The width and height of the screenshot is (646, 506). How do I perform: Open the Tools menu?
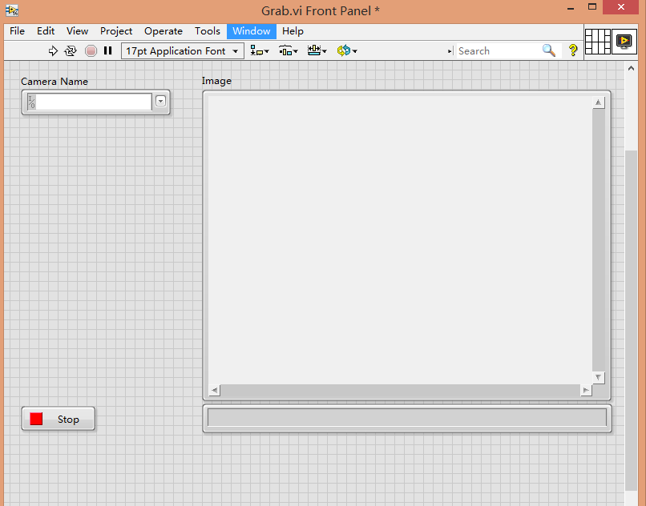208,31
